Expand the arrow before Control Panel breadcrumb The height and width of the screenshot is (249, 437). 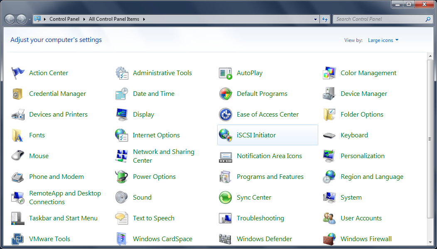(44, 19)
